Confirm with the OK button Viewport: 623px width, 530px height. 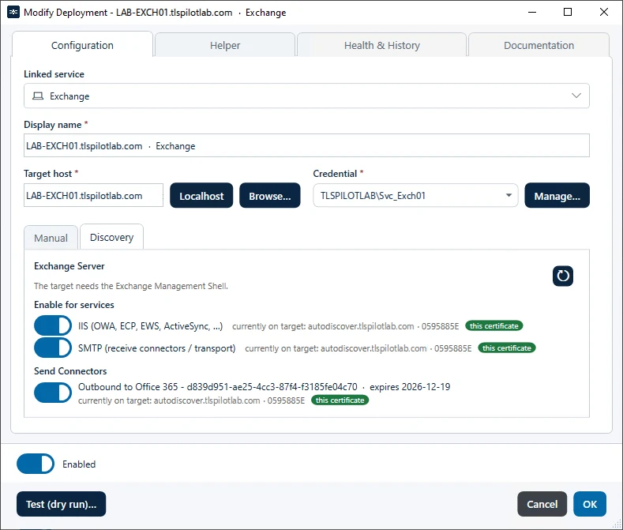pos(590,504)
